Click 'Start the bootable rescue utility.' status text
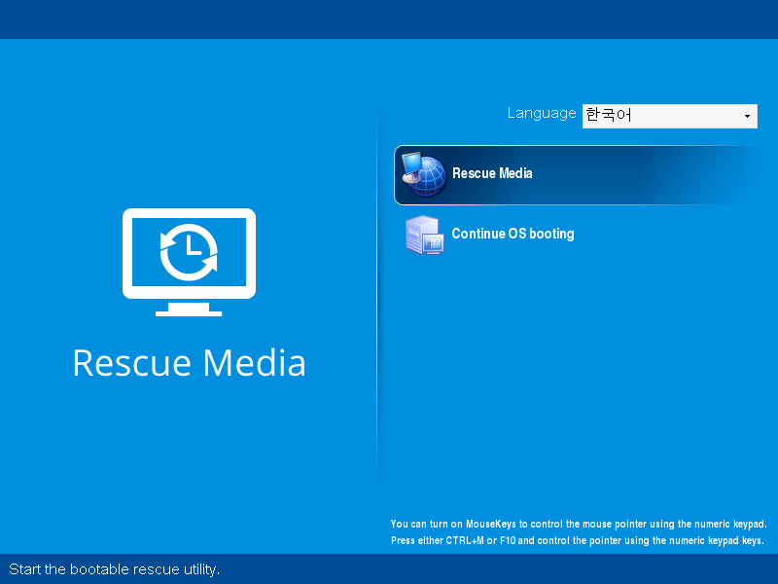Viewport: 778px width, 584px height. click(114, 569)
